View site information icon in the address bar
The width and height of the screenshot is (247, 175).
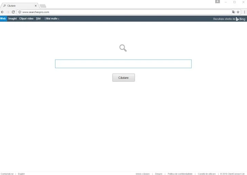pos(19,12)
